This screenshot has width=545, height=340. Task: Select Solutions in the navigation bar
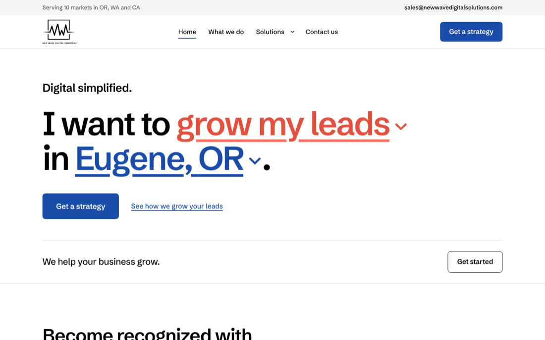click(x=270, y=32)
